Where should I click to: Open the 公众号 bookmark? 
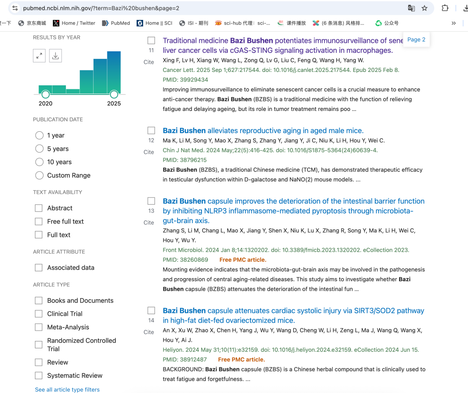[387, 23]
